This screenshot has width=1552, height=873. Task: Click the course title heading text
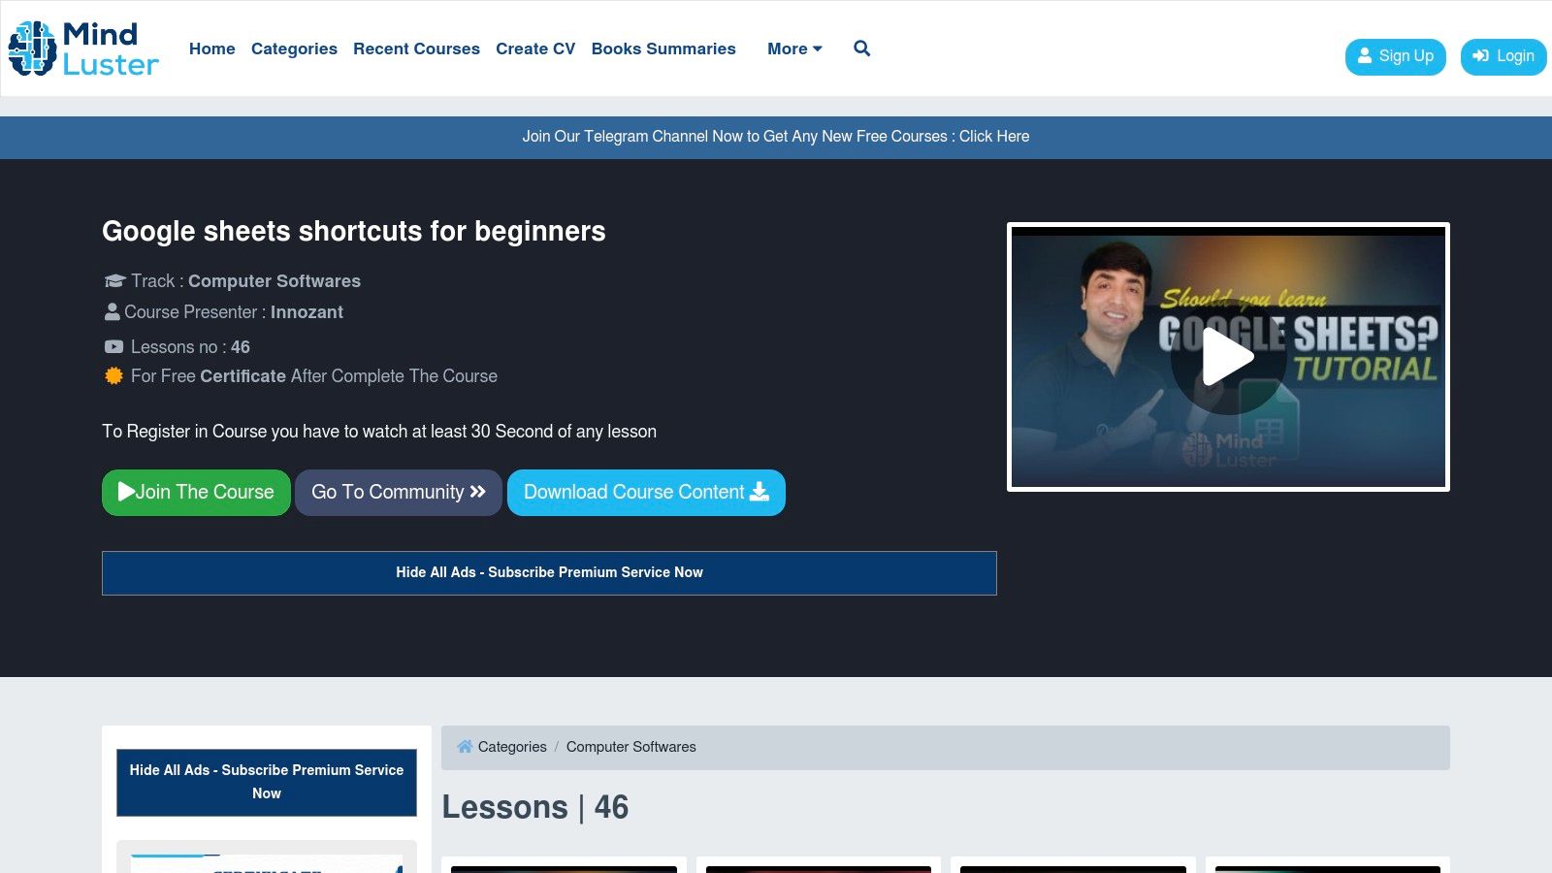point(354,231)
